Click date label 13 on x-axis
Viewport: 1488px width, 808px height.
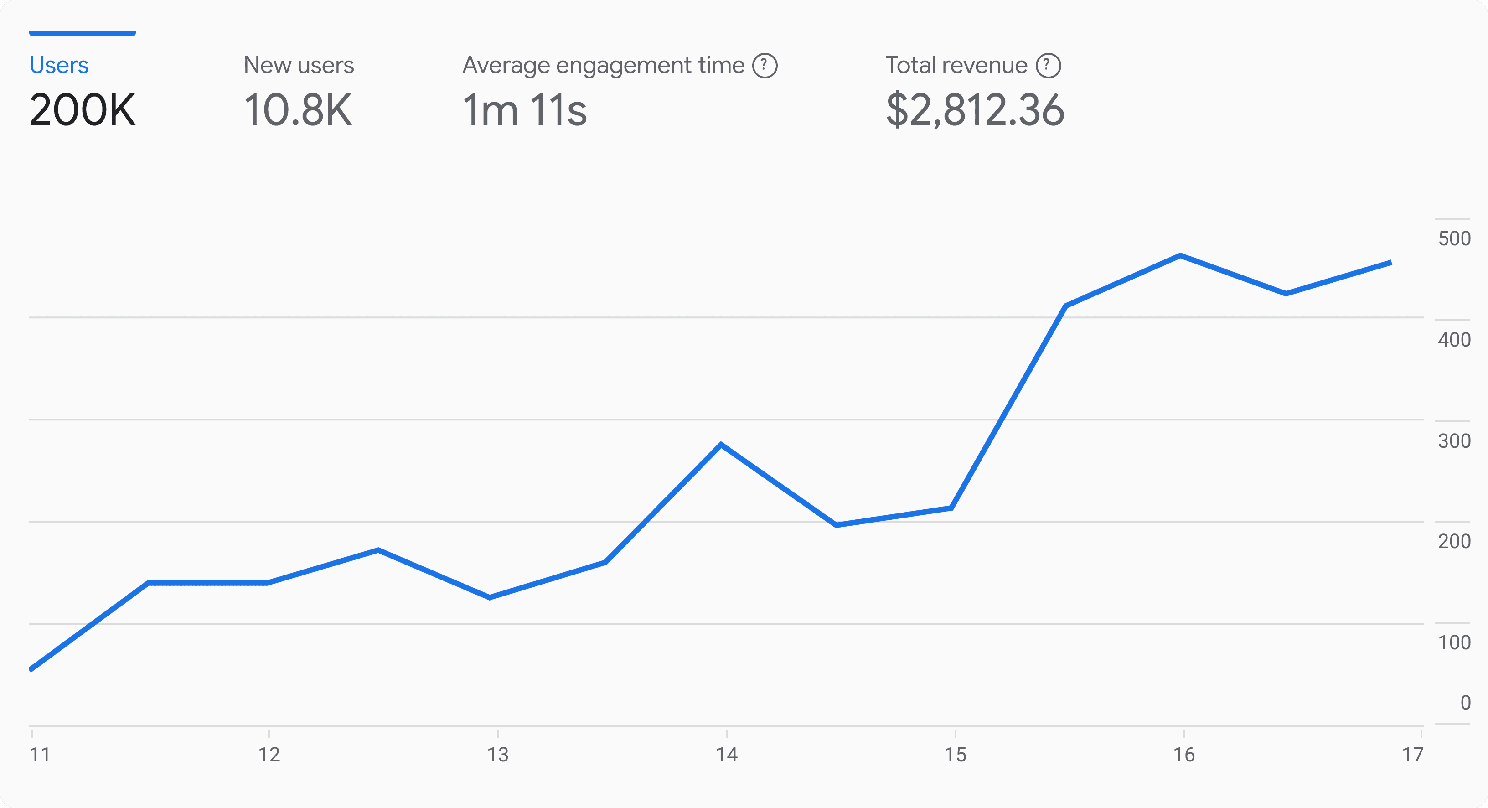(x=498, y=754)
